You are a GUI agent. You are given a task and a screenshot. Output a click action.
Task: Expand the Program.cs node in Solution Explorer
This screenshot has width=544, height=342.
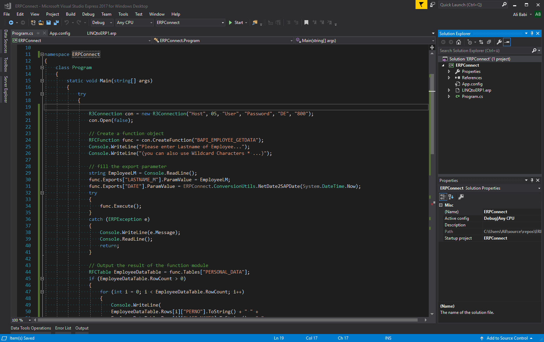click(449, 97)
